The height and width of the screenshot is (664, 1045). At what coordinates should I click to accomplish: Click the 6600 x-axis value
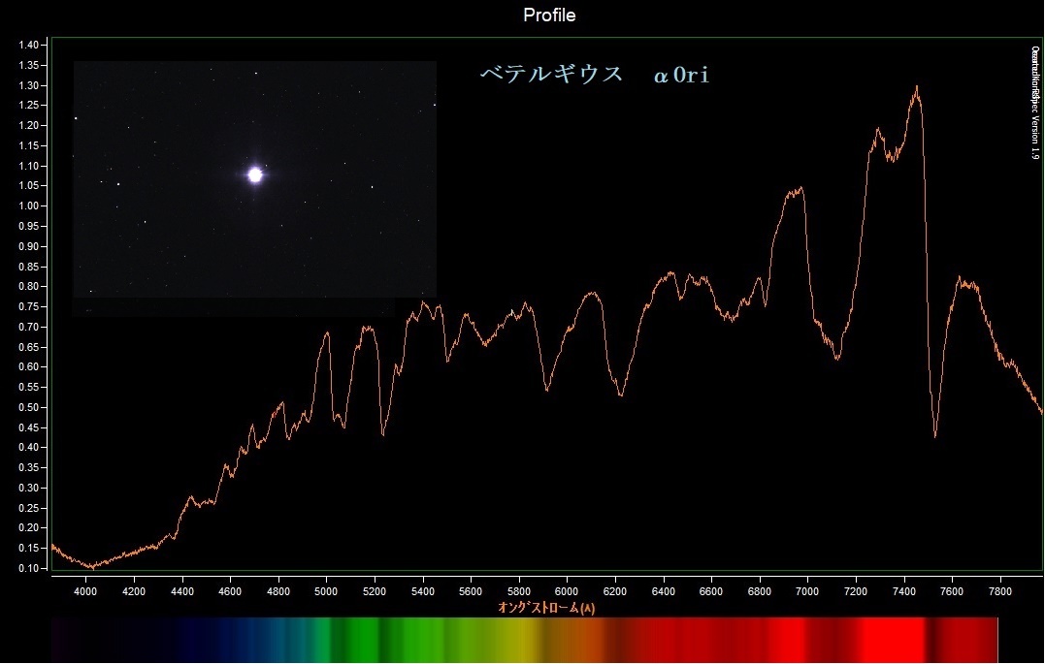pos(711,591)
